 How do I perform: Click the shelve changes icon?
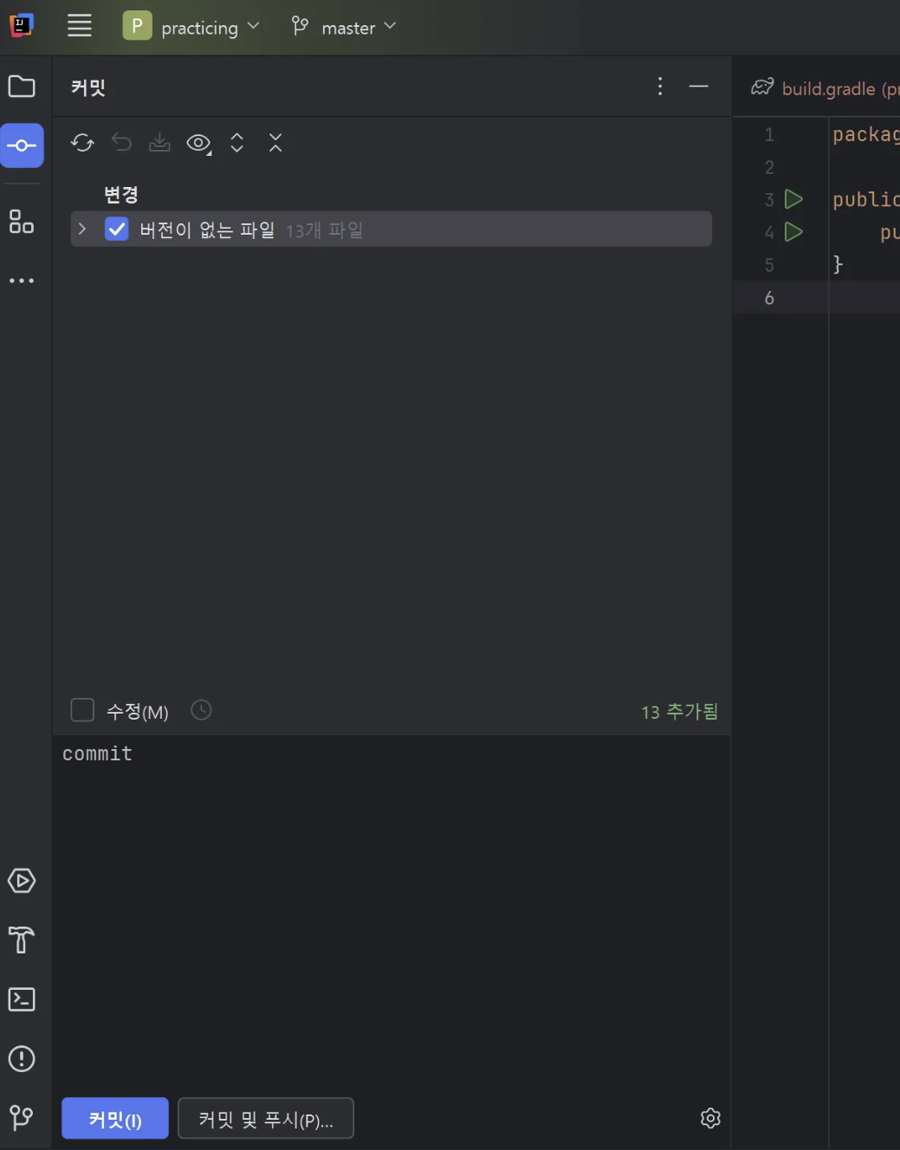click(160, 143)
